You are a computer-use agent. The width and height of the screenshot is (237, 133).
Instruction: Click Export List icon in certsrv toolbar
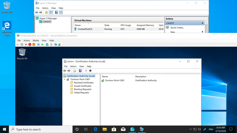[x=74, y=71]
